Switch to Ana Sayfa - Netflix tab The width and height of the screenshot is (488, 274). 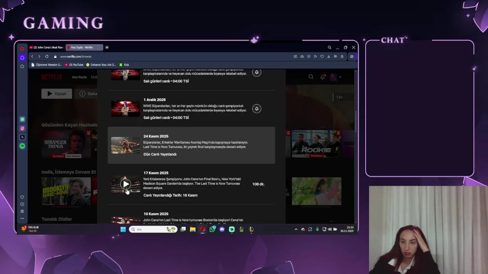click(84, 48)
